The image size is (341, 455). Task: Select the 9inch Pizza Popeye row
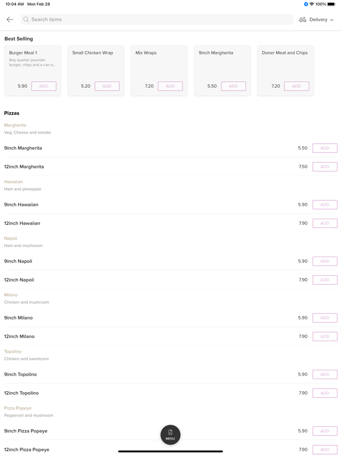point(146,431)
